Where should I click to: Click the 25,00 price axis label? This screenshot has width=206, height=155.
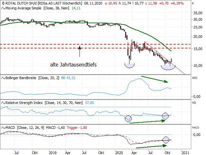pos(198,27)
